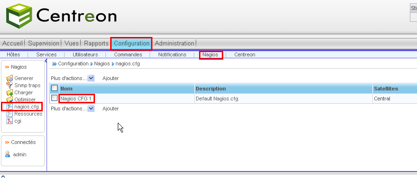
Task: Click the Configuration breadcrumb
Action: (x=74, y=63)
